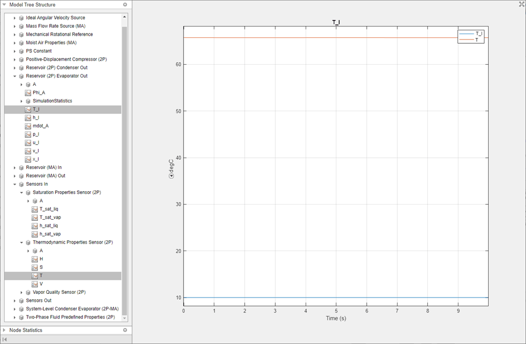Click the mdot_A signal icon
Image resolution: width=526 pixels, height=344 pixels.
(x=28, y=126)
